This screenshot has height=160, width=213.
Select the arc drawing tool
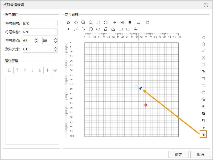pos(83,29)
